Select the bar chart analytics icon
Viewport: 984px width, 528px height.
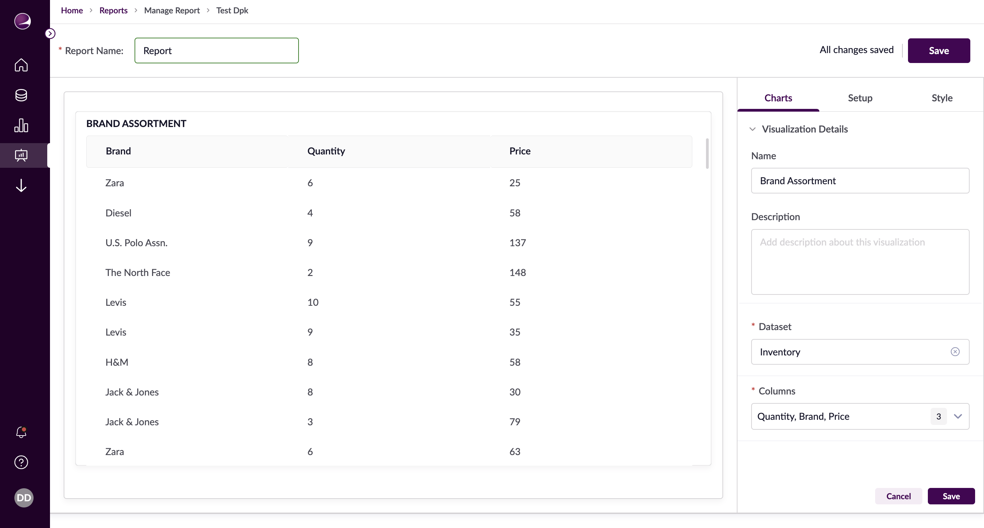pos(21,125)
